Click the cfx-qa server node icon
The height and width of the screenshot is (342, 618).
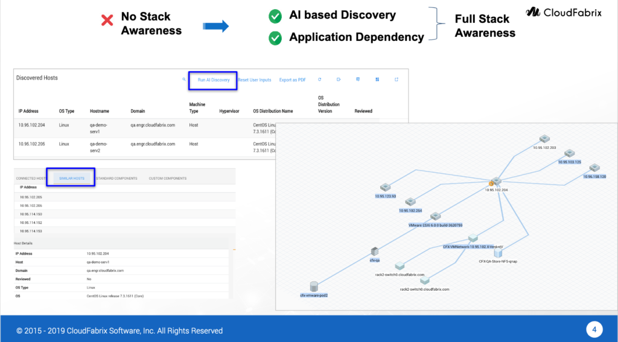pos(375,251)
